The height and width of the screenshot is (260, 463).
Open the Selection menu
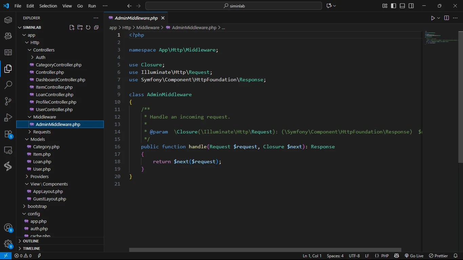48,6
